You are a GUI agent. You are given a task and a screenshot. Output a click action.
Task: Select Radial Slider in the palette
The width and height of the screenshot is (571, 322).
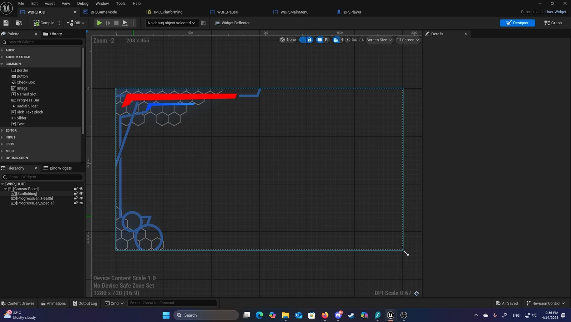(27, 106)
